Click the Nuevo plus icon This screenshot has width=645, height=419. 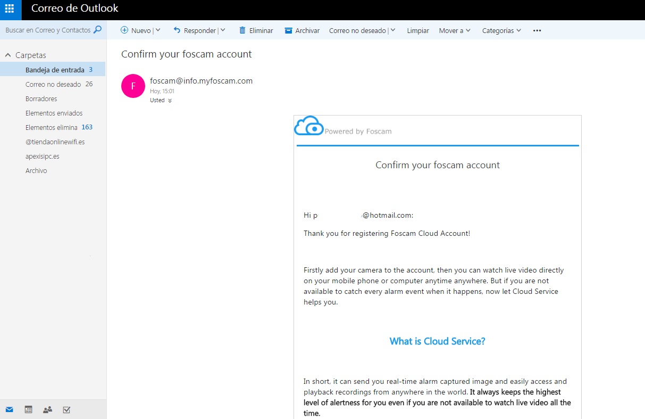click(124, 30)
